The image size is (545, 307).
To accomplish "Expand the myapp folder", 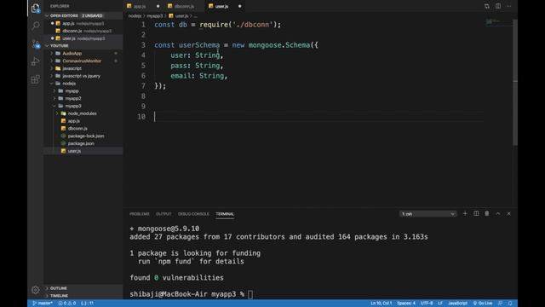I will click(83, 91).
